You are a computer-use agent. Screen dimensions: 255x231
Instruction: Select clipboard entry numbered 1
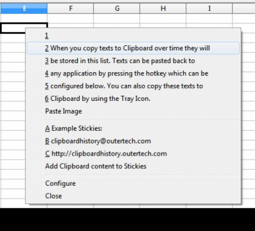click(133, 36)
